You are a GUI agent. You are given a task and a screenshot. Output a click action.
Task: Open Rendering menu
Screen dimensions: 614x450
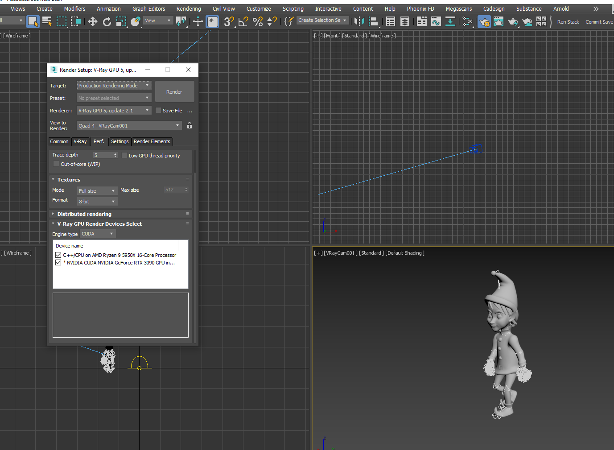click(x=189, y=8)
